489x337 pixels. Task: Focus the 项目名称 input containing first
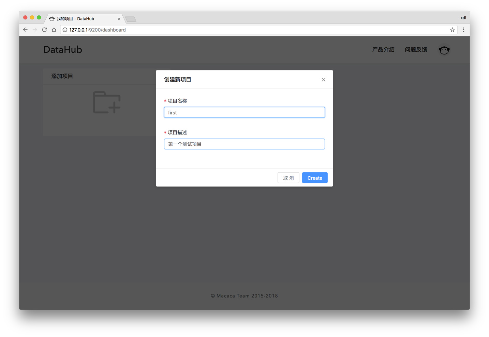point(244,113)
